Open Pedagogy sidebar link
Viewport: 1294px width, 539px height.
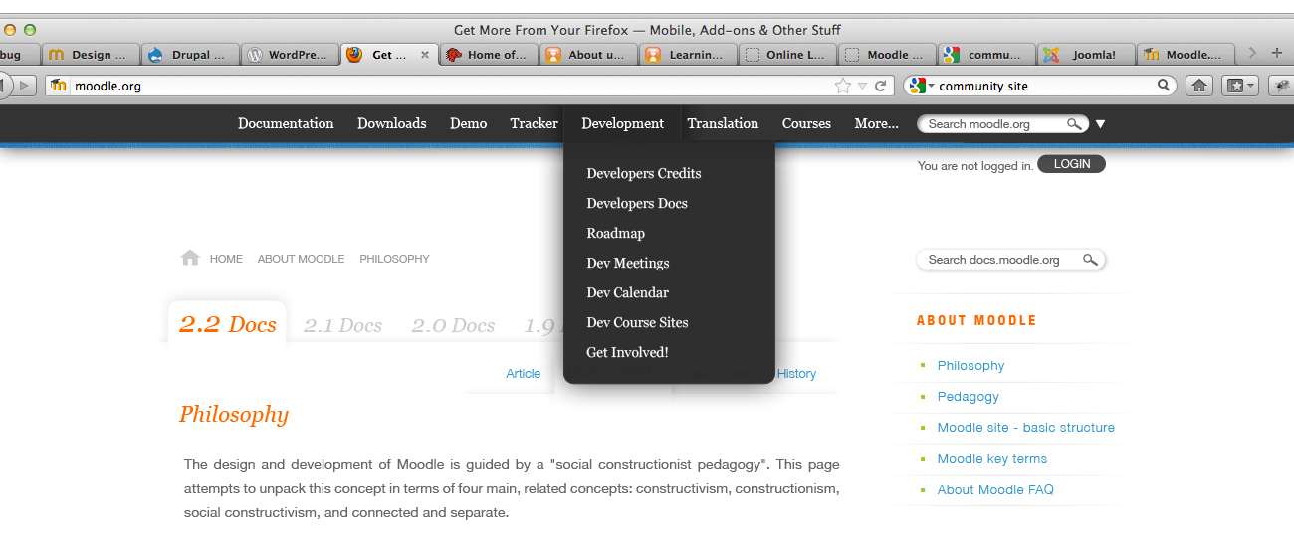pos(968,396)
